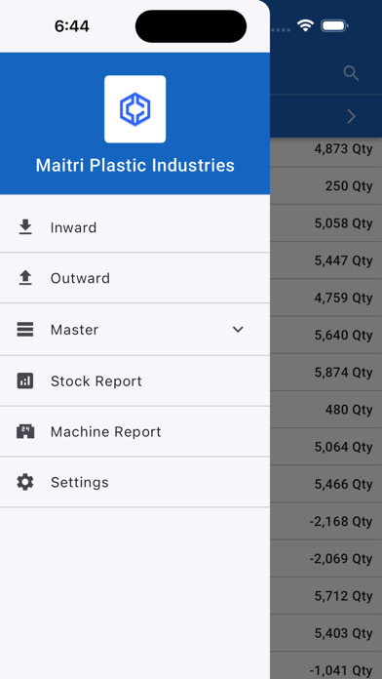
Task: Select the 5,064 Qty row
Action: pos(326,447)
